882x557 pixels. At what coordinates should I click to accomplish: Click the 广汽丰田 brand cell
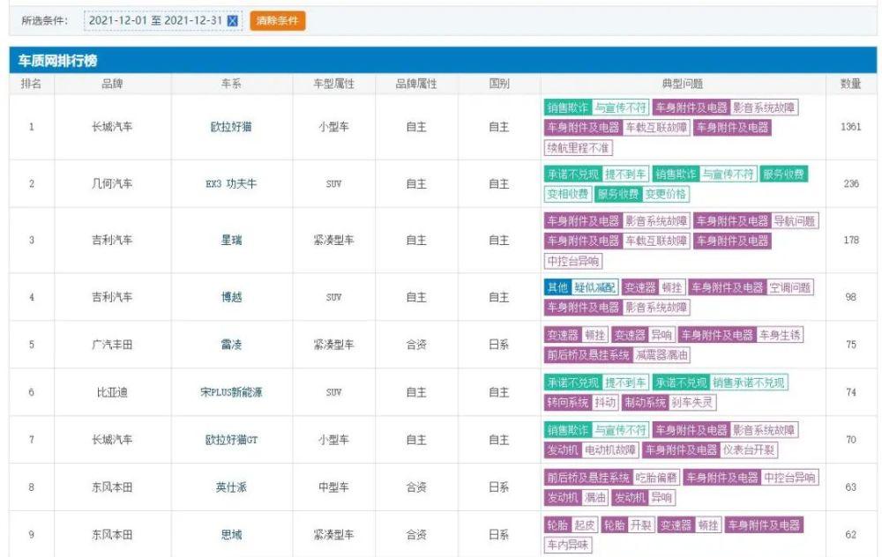112,345
